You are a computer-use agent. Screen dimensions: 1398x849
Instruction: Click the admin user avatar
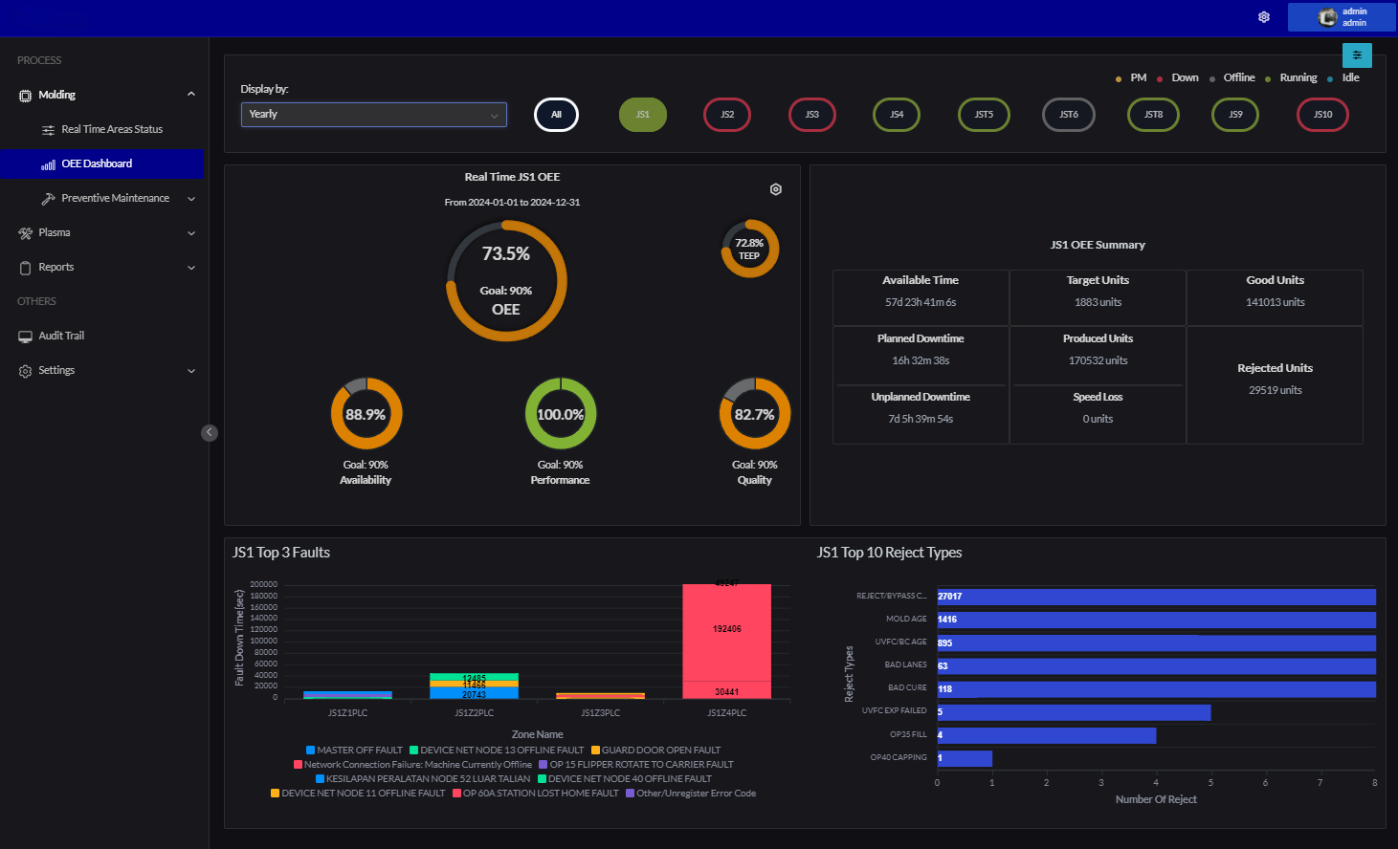click(1327, 17)
